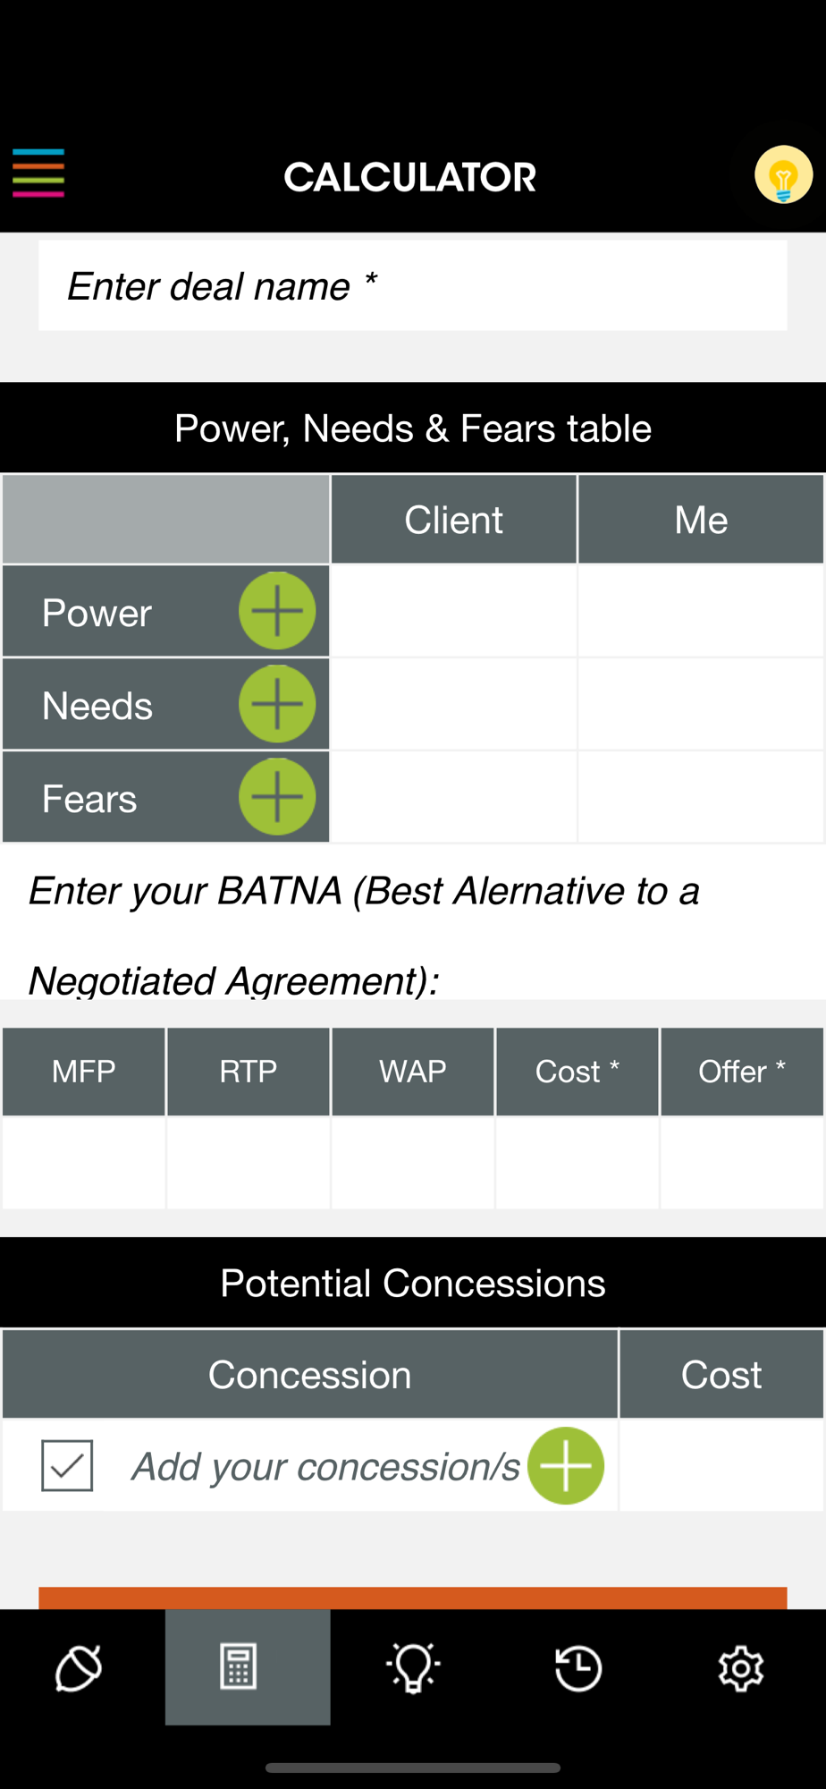
Task: Open the settings gear tab
Action: click(x=741, y=1667)
